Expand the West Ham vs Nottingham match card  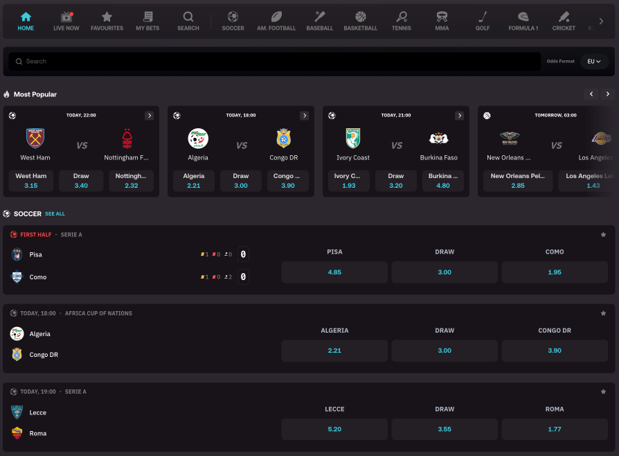click(150, 116)
